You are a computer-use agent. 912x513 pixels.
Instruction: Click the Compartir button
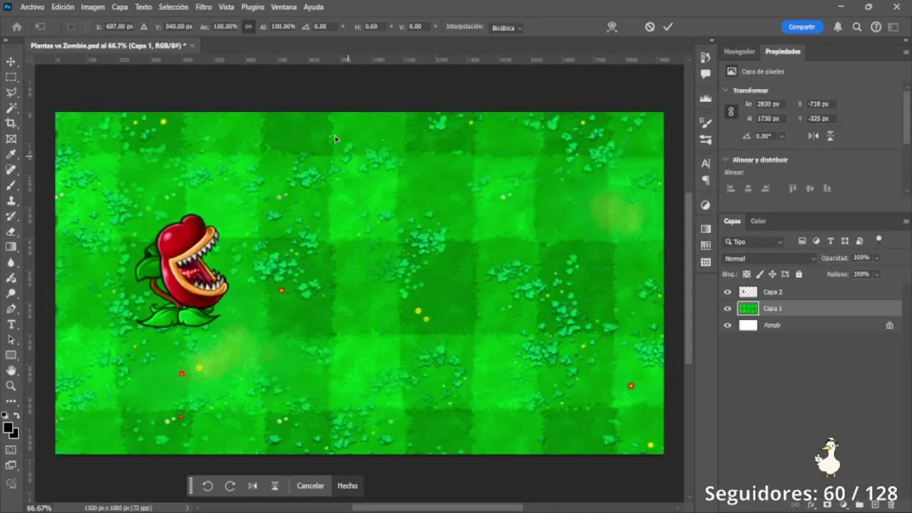click(802, 27)
